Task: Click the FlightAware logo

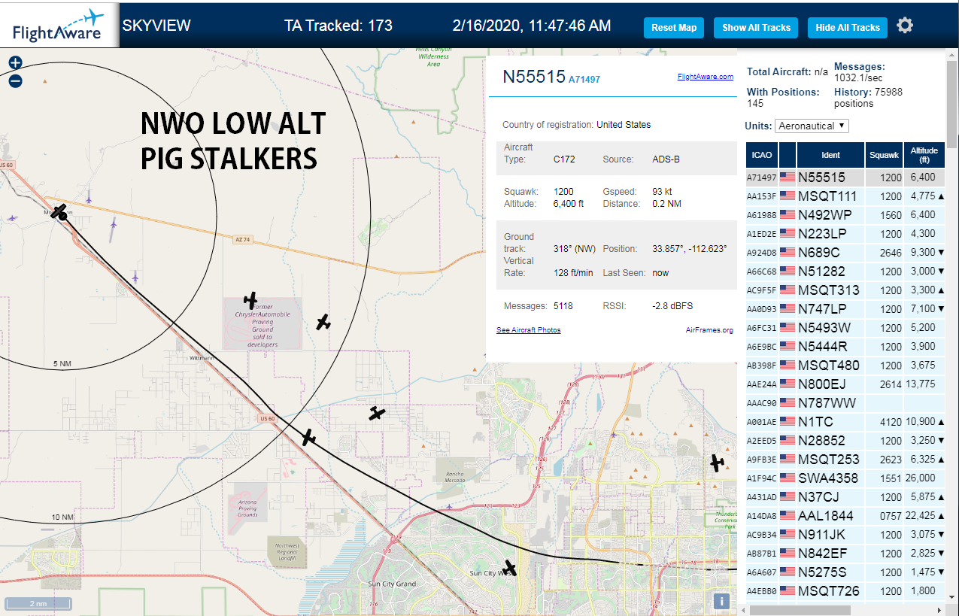Action: pyautogui.click(x=58, y=26)
